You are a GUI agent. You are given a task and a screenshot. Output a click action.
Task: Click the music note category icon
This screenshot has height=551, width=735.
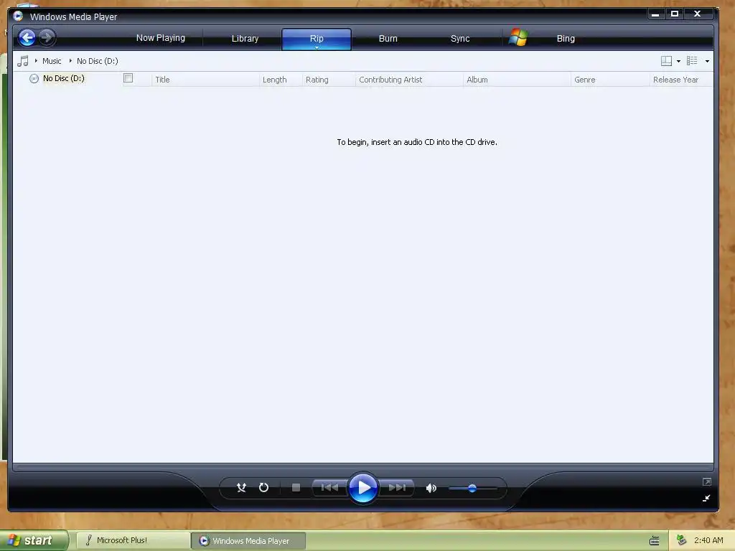pos(22,61)
